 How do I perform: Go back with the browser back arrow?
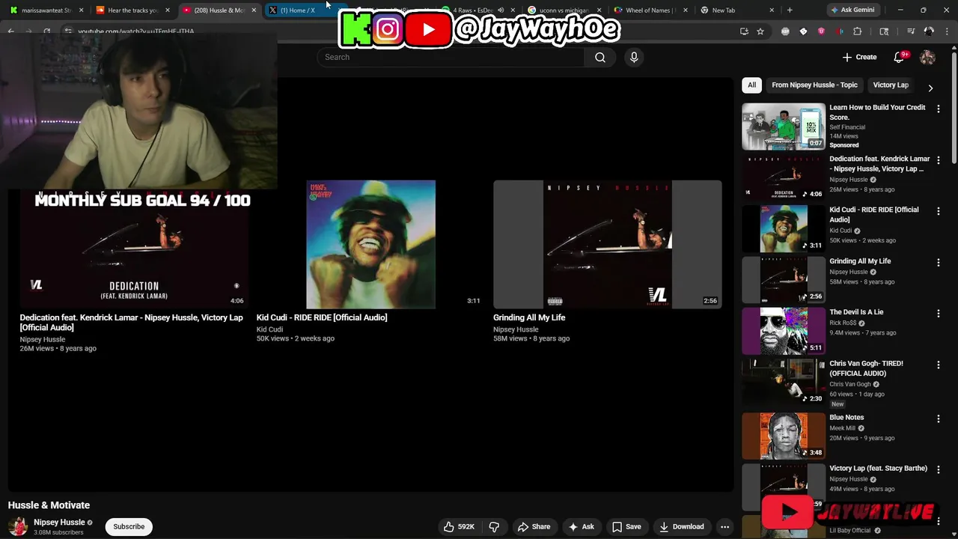pos(10,31)
